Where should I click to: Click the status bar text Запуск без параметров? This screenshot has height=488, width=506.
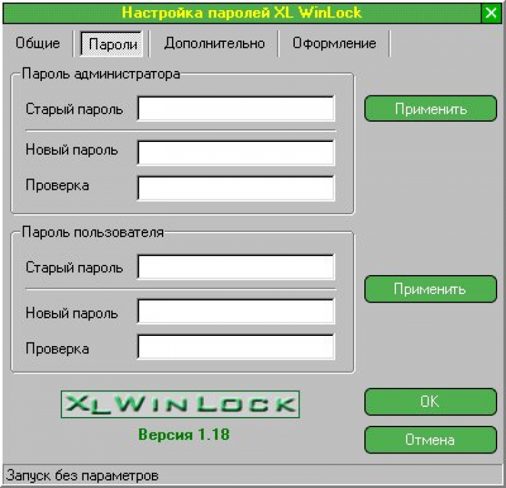(82, 476)
